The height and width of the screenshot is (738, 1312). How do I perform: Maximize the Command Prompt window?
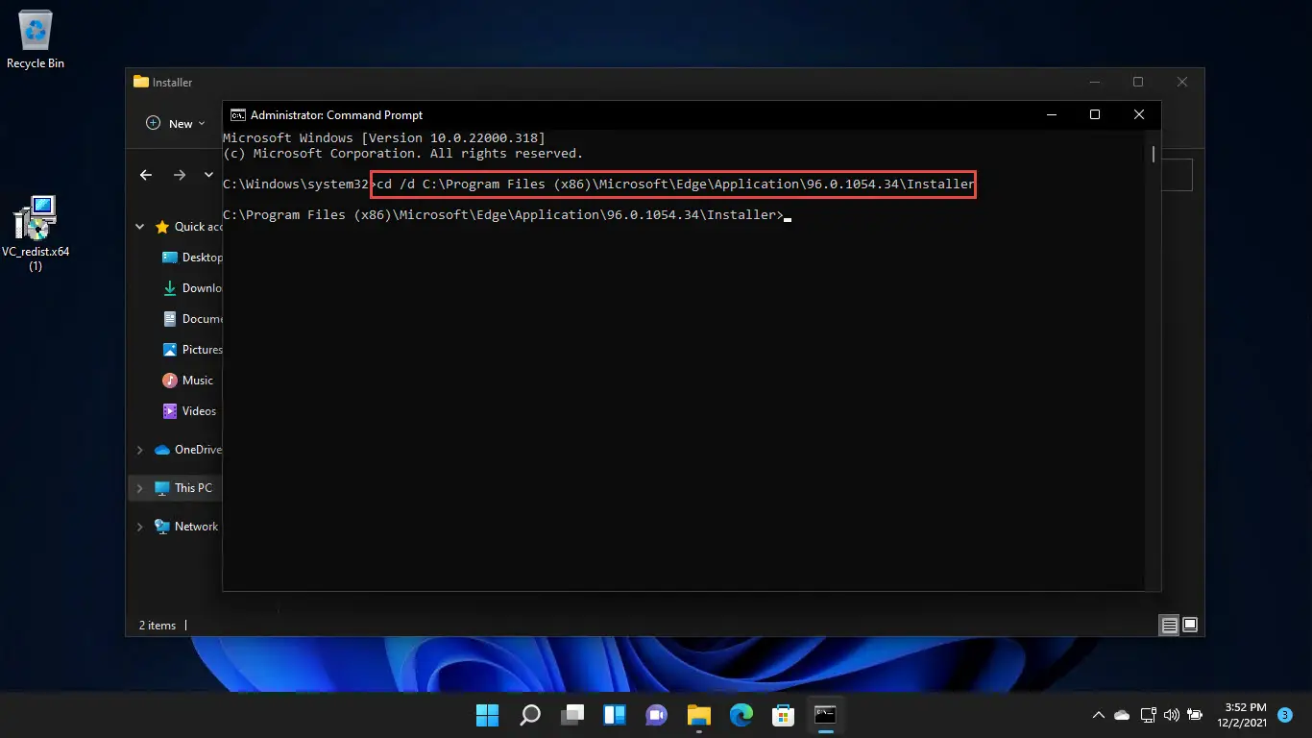click(1094, 114)
